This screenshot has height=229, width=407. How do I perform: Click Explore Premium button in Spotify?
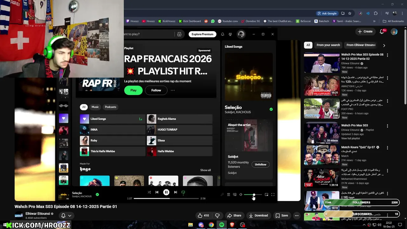(202, 34)
